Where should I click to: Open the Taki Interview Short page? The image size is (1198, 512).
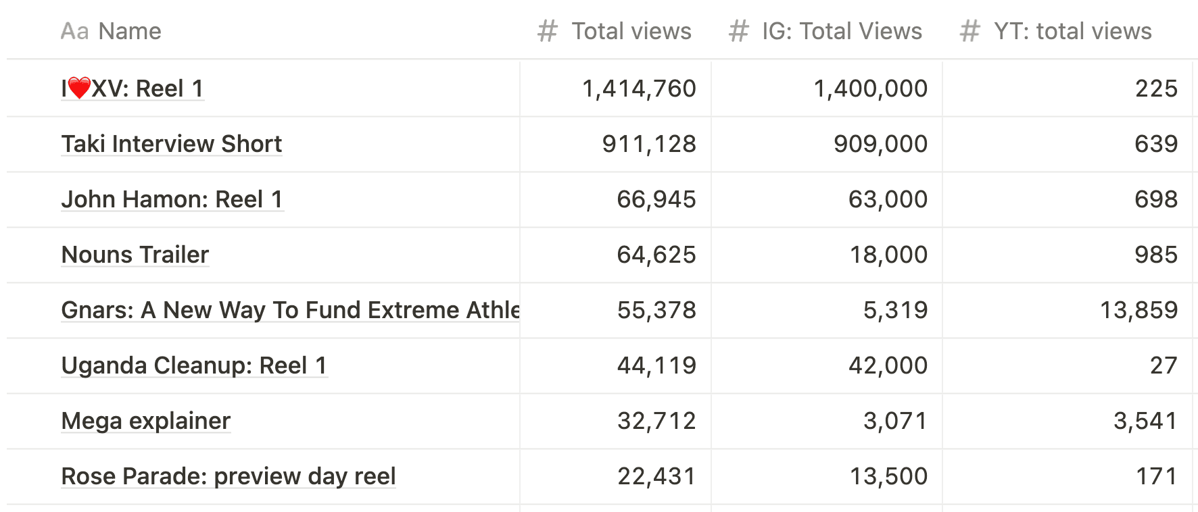[172, 144]
